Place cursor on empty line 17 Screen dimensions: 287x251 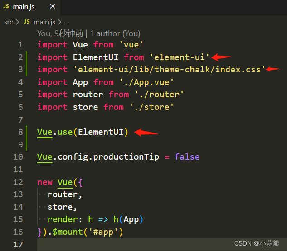[162, 244]
